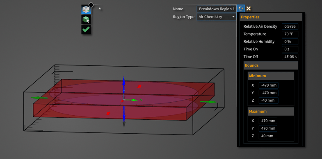Click the hexagon tool guide icon
This screenshot has width=322, height=159.
91,5
